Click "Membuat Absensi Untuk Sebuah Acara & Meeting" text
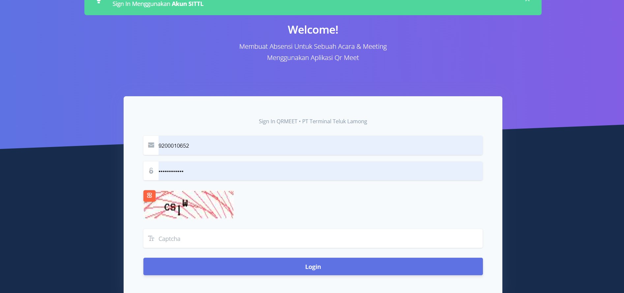 (313, 46)
